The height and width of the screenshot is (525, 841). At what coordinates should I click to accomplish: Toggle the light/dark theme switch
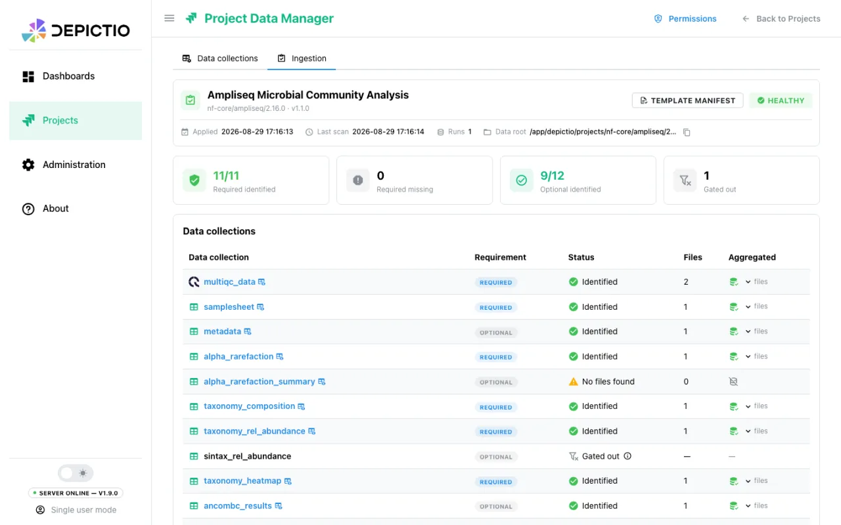(x=76, y=473)
